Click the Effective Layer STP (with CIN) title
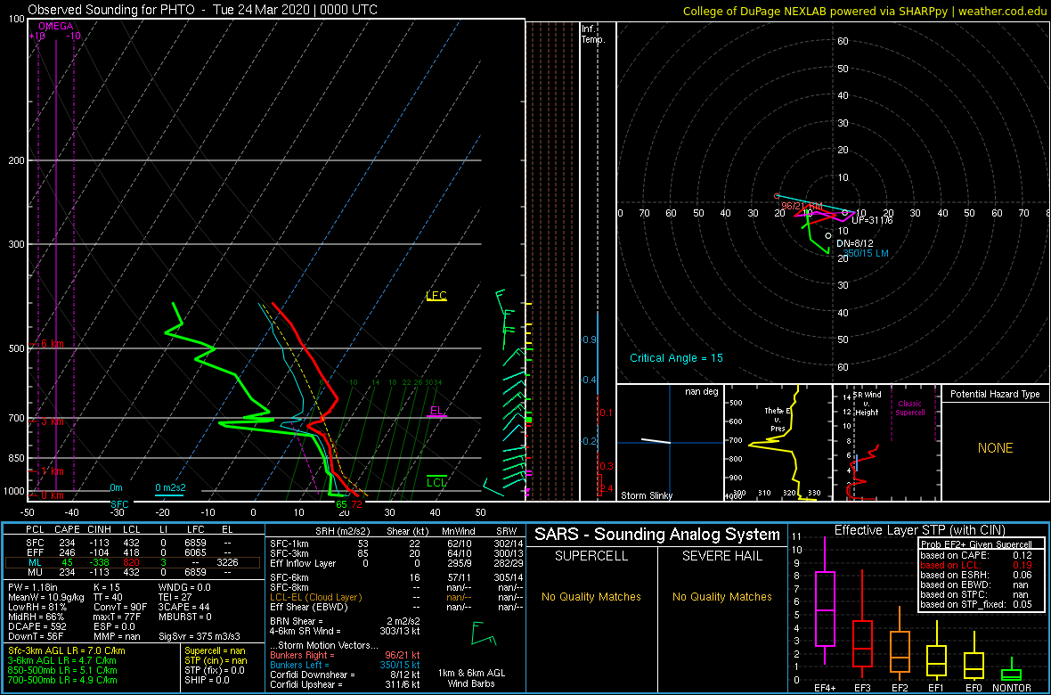1051x695 pixels. pos(918,531)
